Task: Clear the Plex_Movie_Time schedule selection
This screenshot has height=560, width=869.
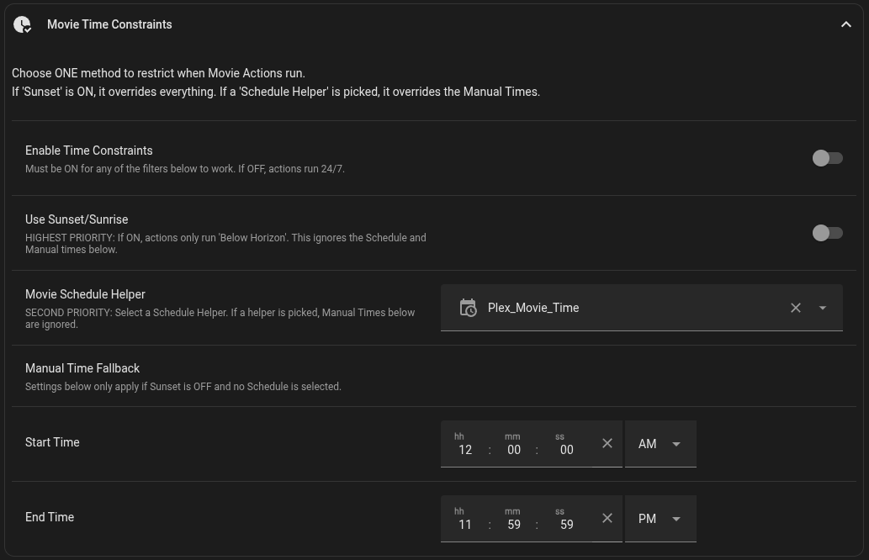Action: coord(795,308)
